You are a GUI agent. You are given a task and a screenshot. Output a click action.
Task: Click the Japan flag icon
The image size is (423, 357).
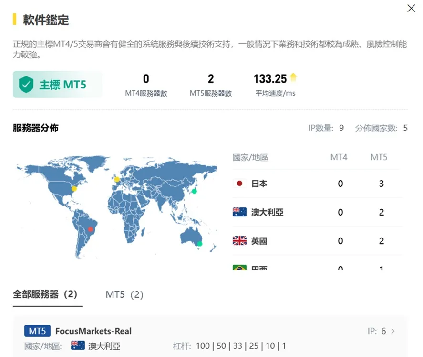click(239, 184)
